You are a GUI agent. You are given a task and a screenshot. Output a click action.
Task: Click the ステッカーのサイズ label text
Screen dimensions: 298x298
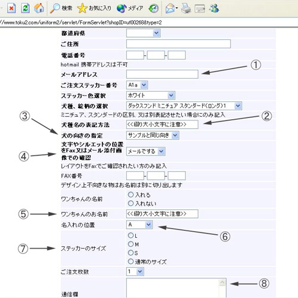83,249
